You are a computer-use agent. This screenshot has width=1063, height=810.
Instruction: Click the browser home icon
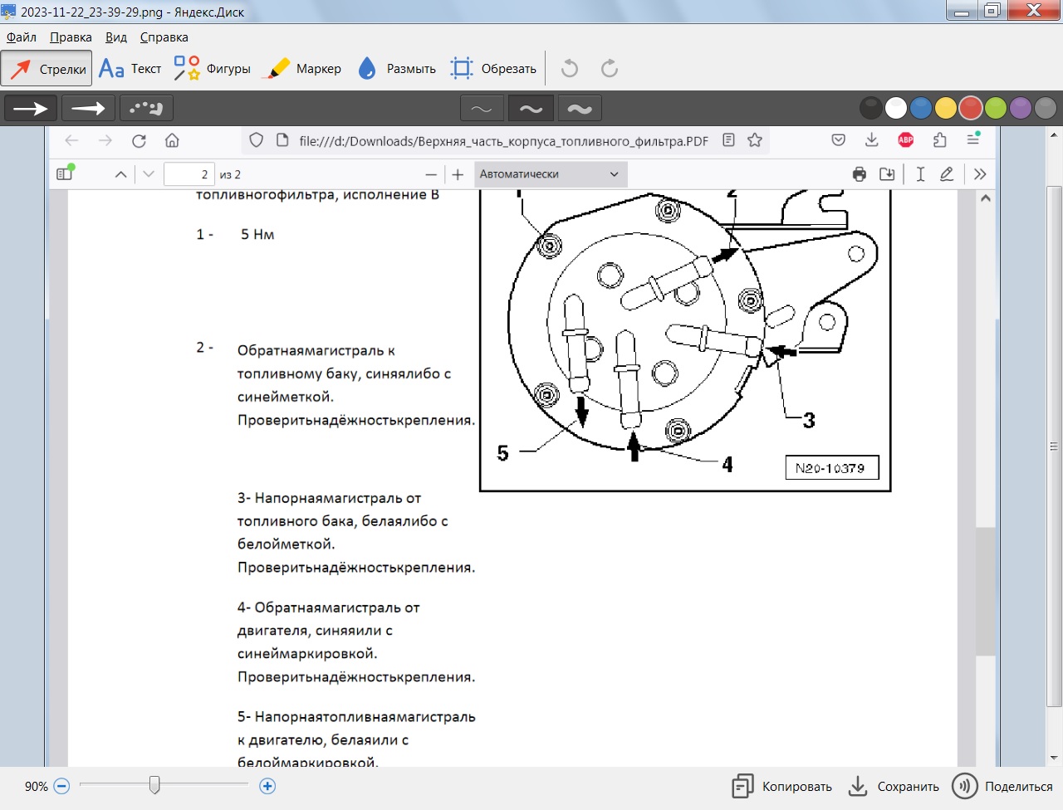pos(172,140)
